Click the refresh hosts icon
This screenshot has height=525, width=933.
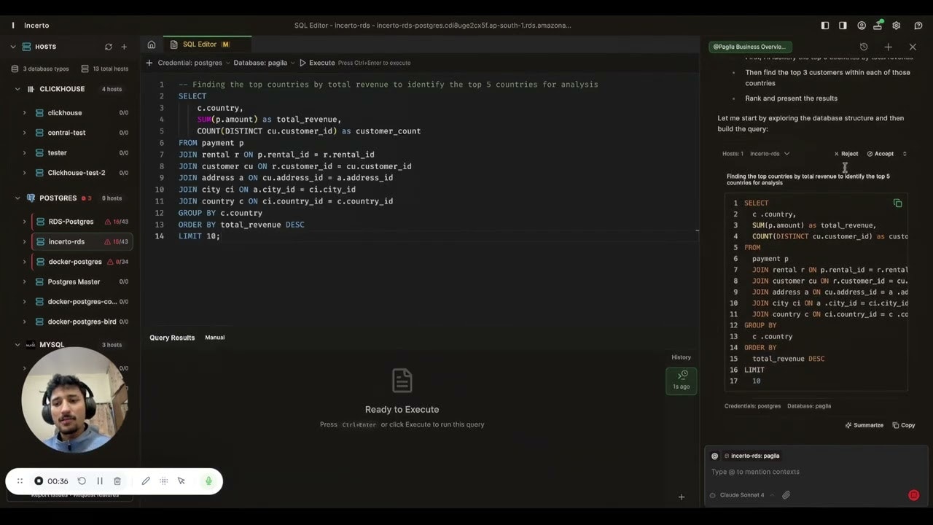pos(109,47)
